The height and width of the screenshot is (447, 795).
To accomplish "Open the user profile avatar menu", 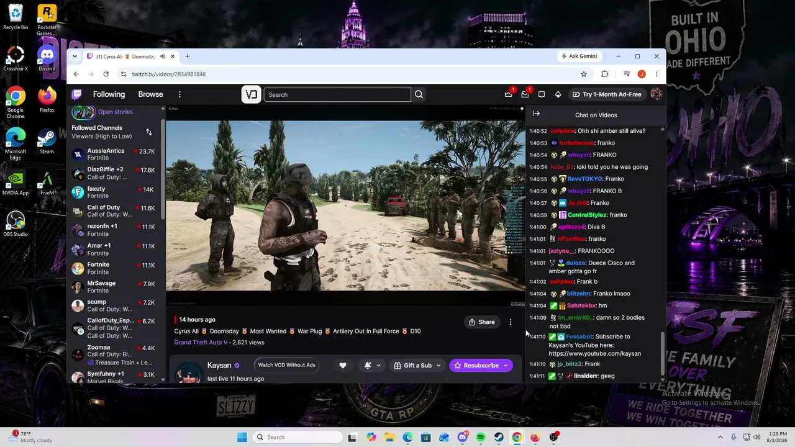I will point(656,94).
